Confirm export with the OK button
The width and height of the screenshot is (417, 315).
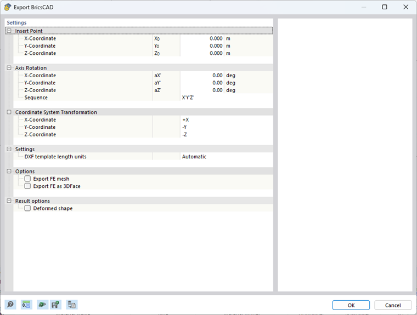click(x=351, y=305)
